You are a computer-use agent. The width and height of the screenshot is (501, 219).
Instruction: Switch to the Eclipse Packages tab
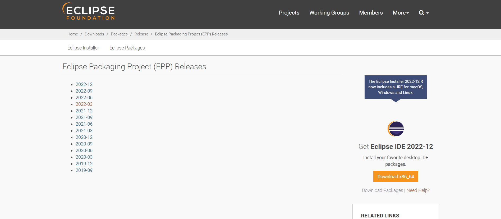(127, 48)
